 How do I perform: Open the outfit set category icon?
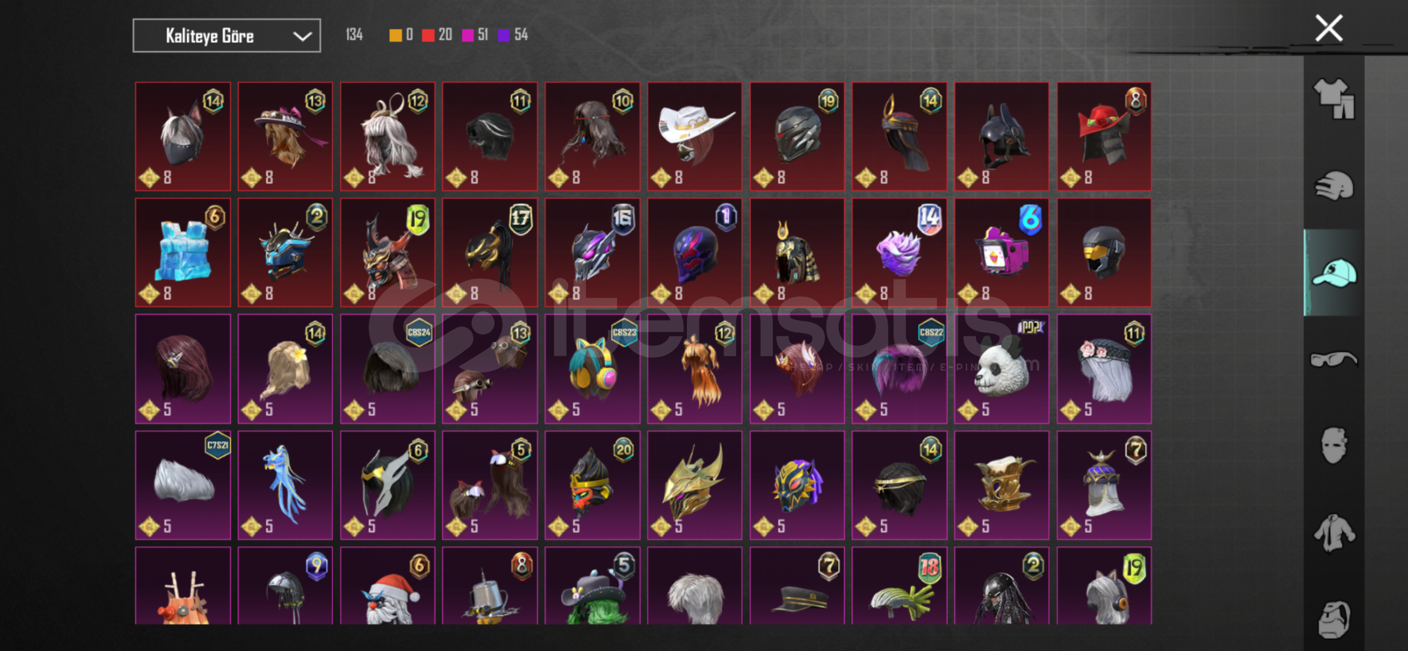point(1333,98)
